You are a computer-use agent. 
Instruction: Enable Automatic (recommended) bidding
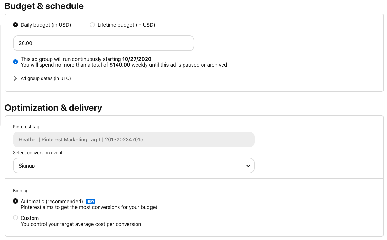tap(15, 201)
